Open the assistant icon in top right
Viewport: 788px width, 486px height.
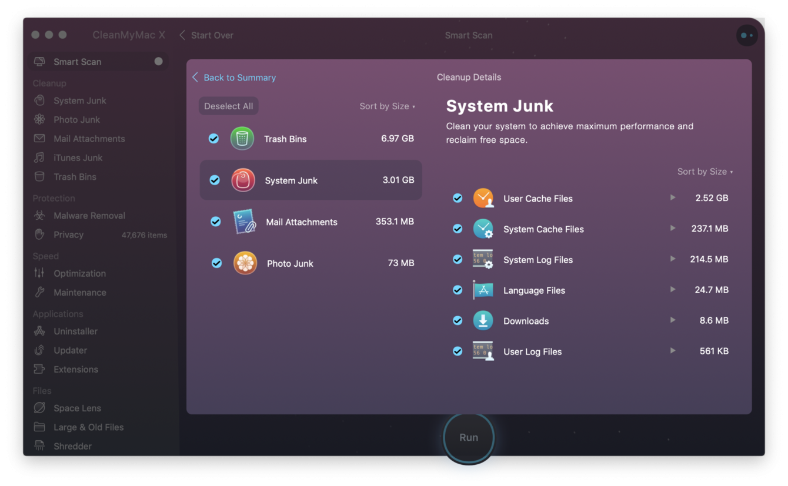click(747, 35)
